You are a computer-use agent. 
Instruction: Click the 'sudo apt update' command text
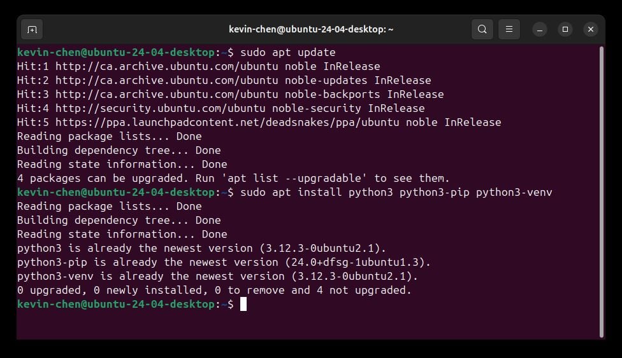[288, 52]
